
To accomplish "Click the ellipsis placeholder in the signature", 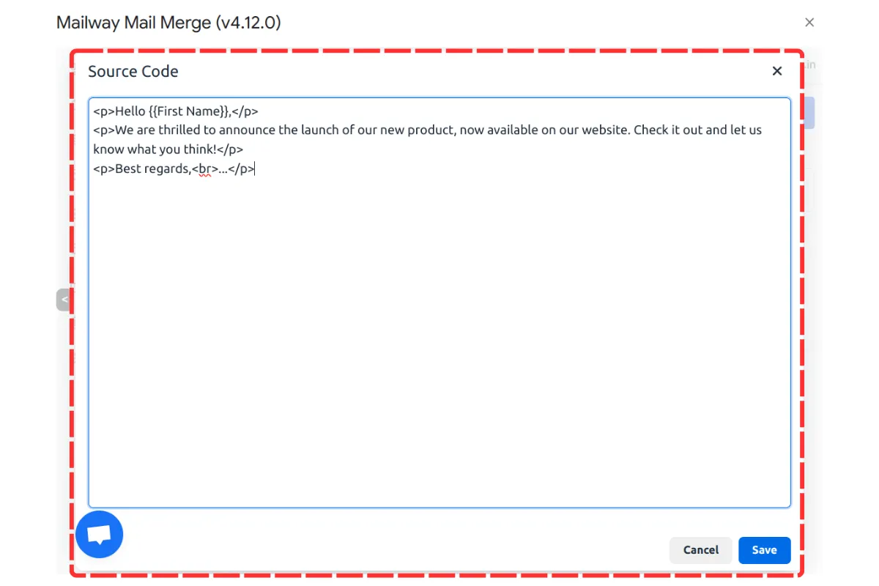I will point(224,168).
